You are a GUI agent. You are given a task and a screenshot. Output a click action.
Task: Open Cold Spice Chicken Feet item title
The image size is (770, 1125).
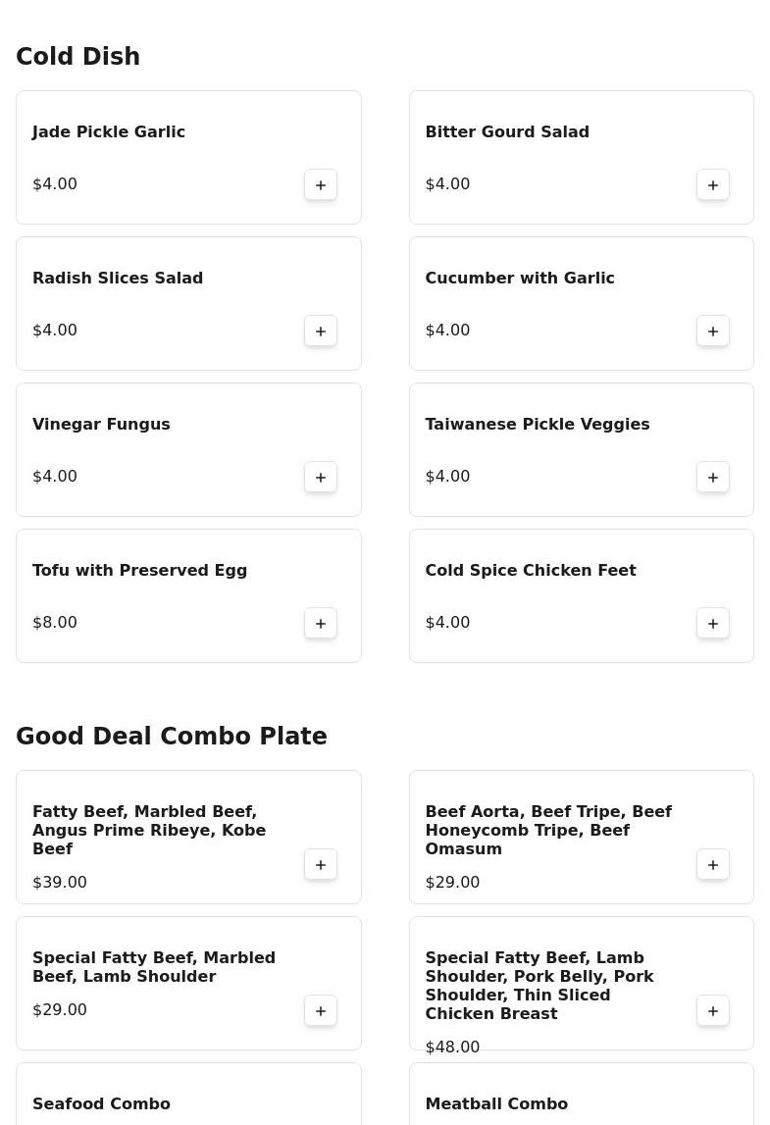530,570
